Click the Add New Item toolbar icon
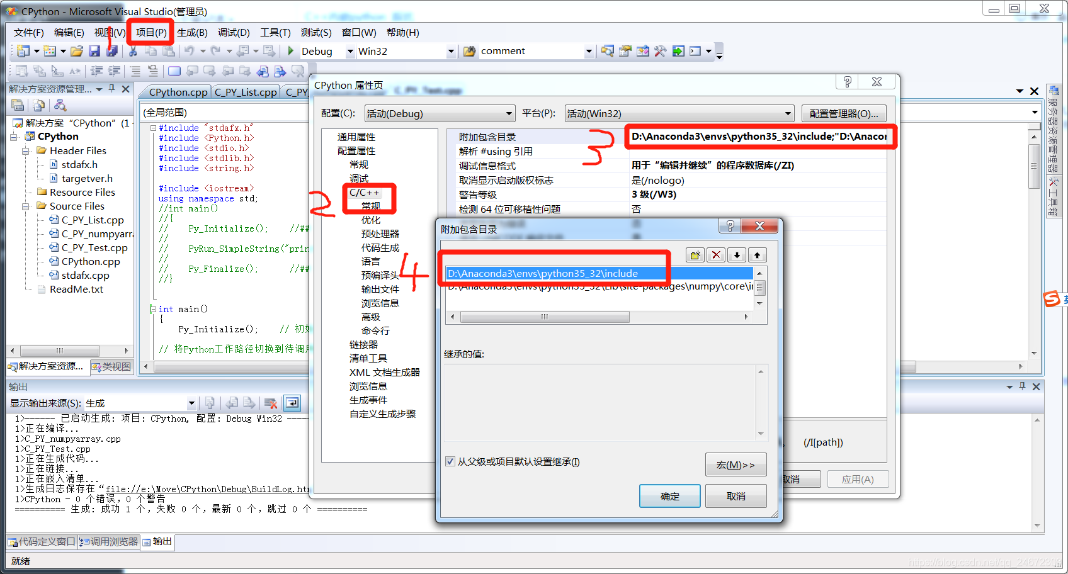Screen dimensions: 1068x574 50,51
